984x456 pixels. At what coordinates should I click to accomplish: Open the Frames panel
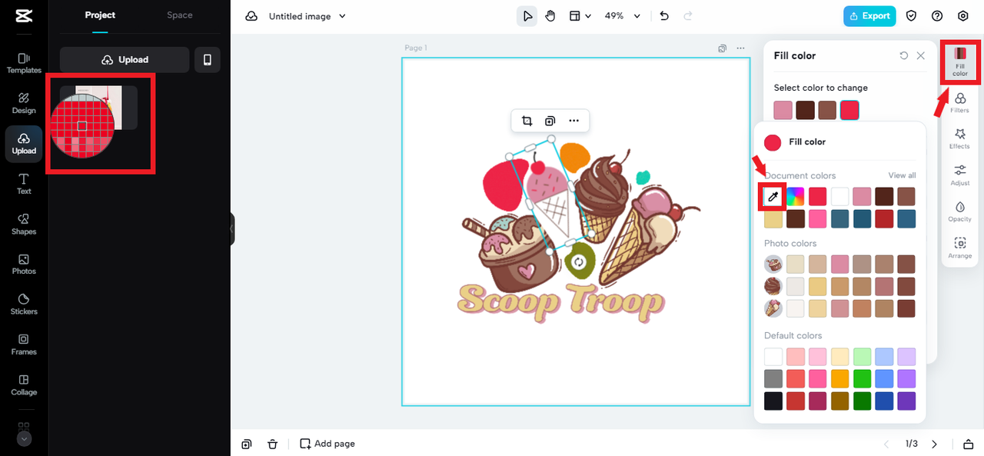[24, 344]
